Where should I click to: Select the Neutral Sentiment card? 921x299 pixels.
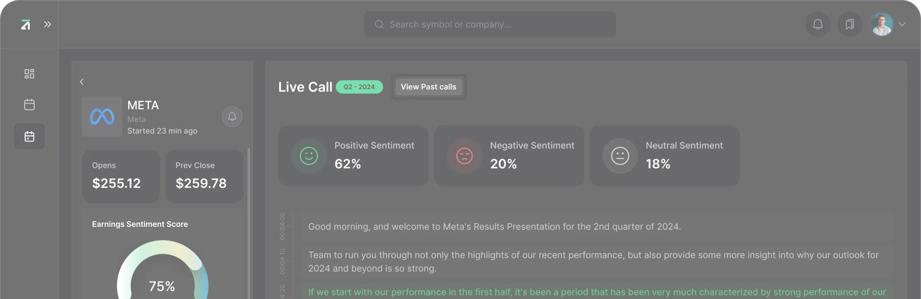coord(665,156)
